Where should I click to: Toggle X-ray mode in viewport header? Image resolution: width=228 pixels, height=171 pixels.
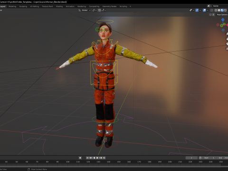point(212,10)
